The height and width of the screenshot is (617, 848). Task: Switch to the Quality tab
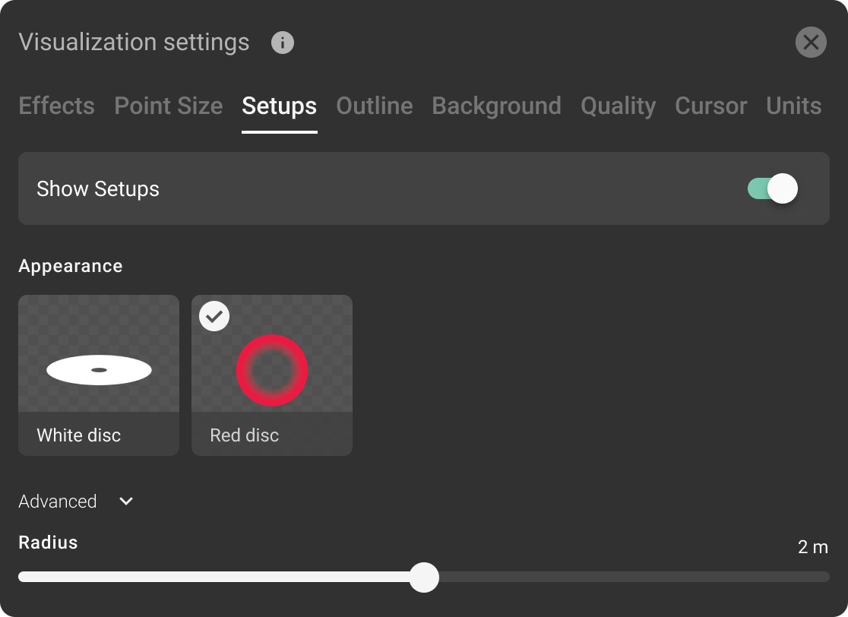[618, 106]
